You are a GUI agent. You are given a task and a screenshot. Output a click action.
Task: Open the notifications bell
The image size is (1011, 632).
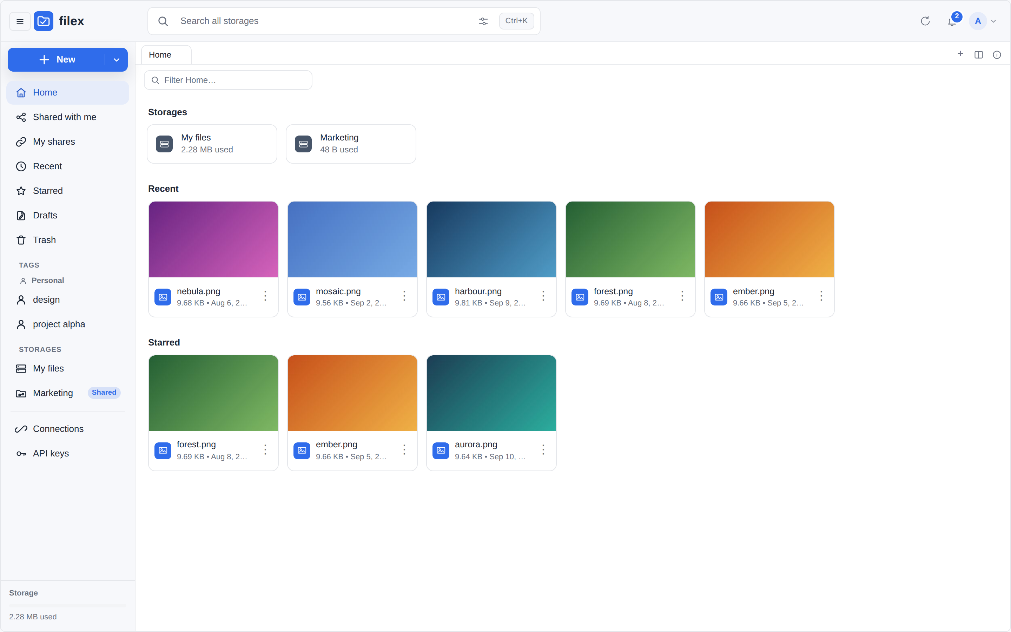pos(952,21)
